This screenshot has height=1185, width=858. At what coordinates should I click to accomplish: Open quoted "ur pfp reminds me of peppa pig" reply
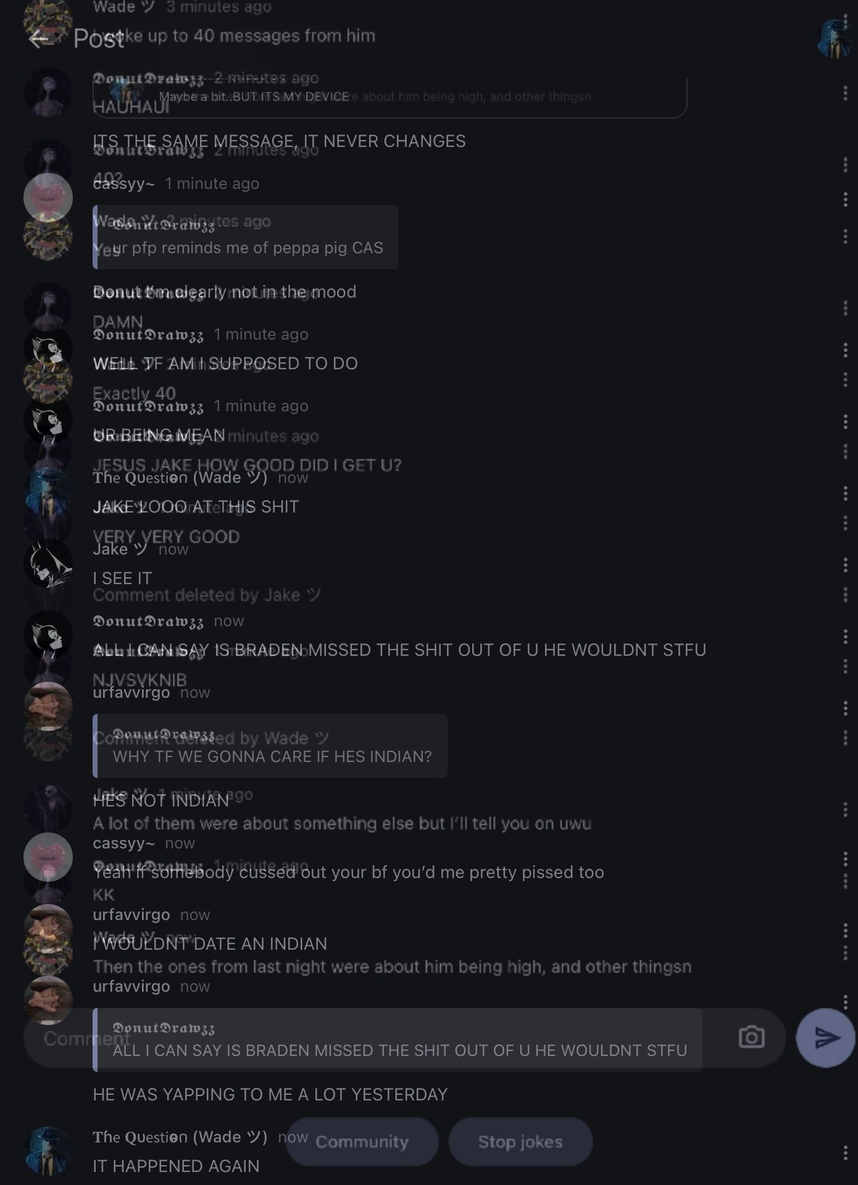[246, 237]
